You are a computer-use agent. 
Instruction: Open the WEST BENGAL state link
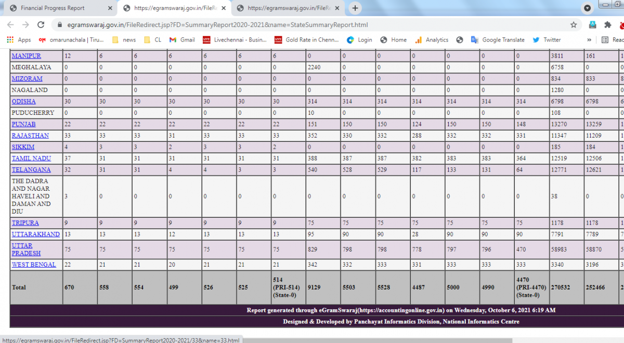[x=34, y=265]
